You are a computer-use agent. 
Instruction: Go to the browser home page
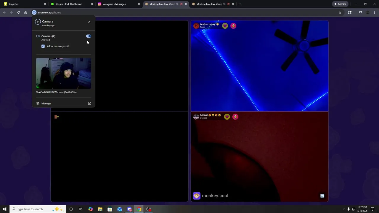coord(25,12)
